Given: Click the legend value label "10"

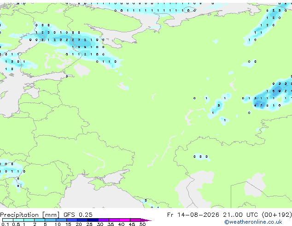Looking at the screenshot, I should click(x=58, y=224).
